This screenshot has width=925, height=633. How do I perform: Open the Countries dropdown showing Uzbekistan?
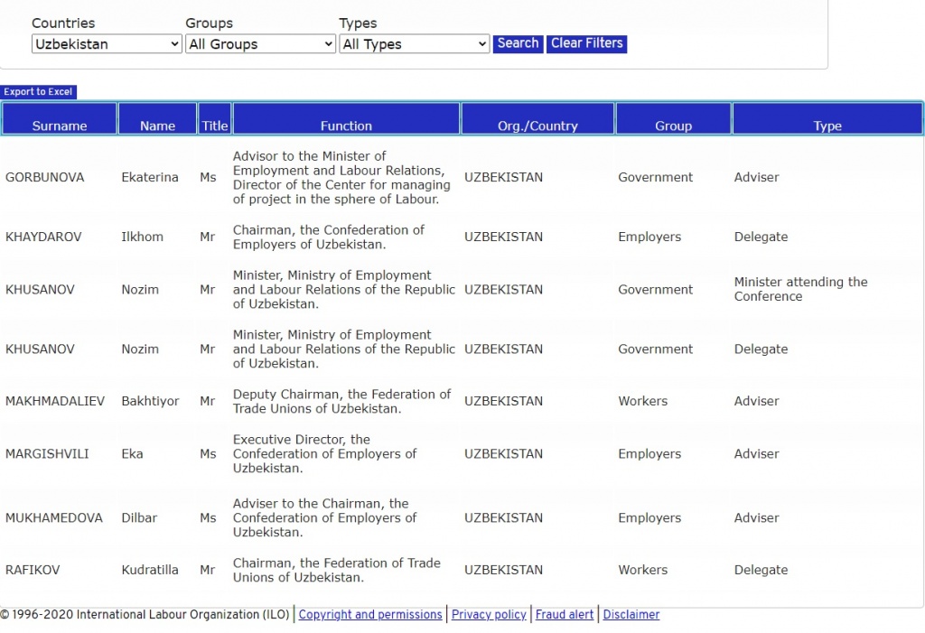(x=107, y=44)
